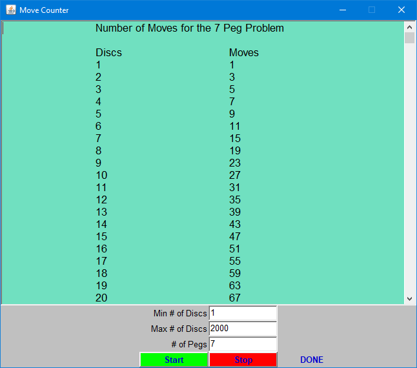Click the DONE status label
The height and width of the screenshot is (368, 417).
(311, 360)
